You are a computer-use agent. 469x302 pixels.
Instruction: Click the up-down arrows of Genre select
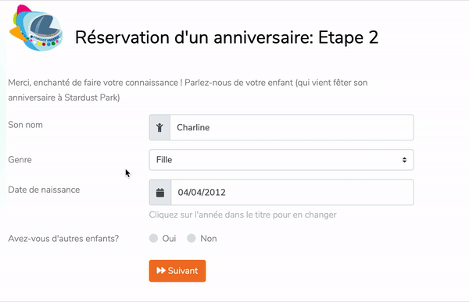pos(404,160)
